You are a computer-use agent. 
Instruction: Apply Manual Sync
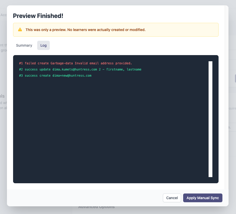[203, 198]
